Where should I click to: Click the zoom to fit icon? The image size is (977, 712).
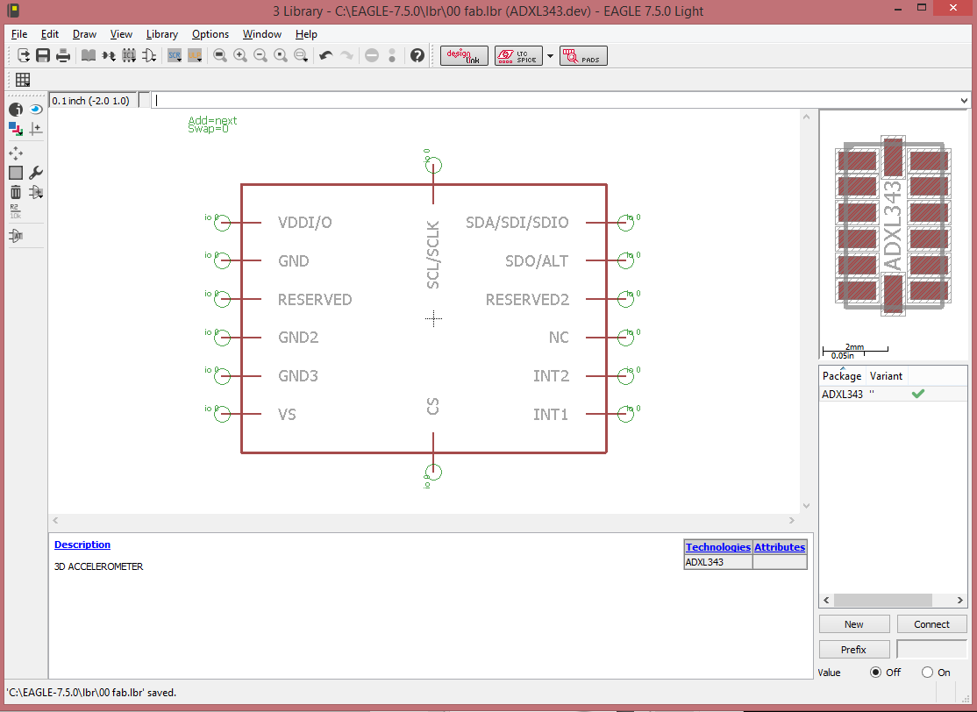[220, 55]
